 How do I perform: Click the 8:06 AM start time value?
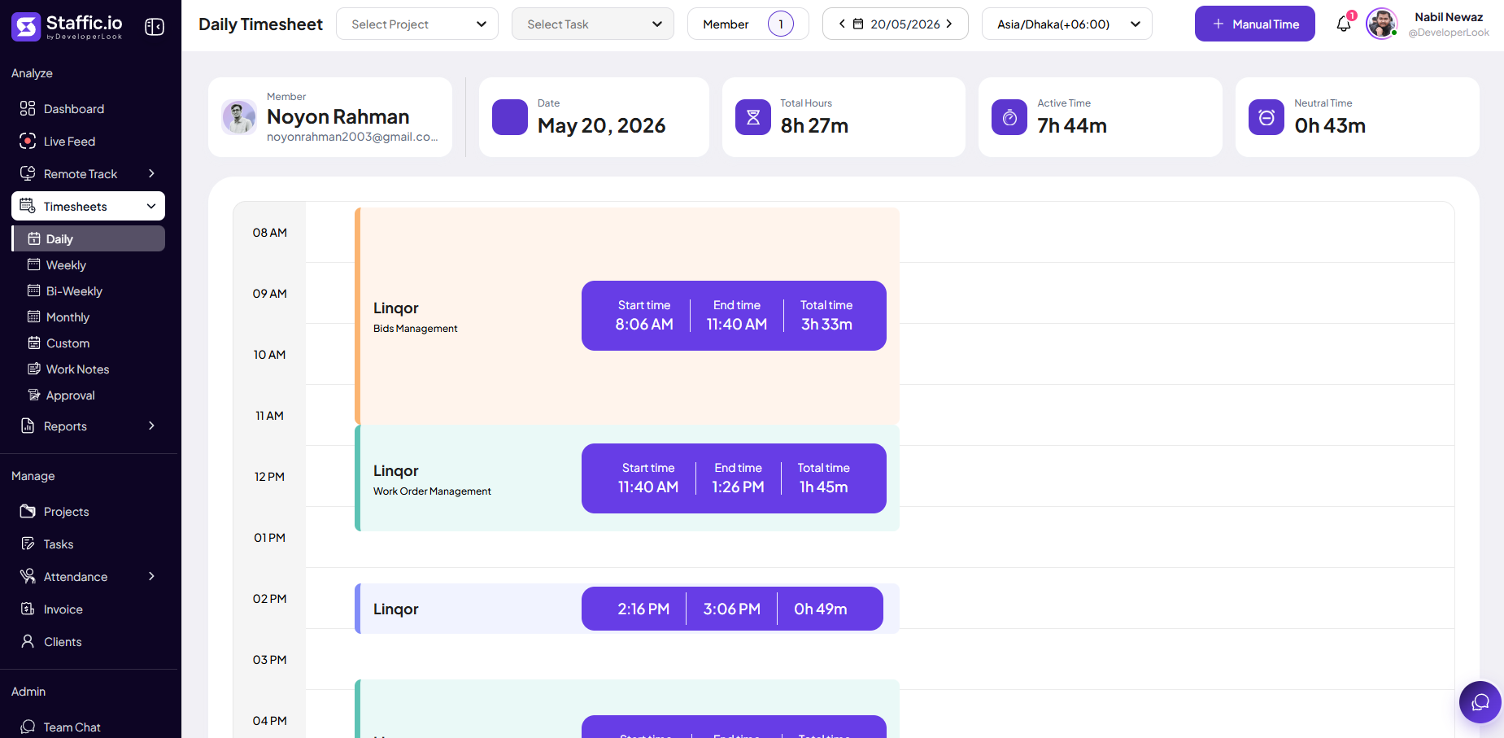coord(644,324)
